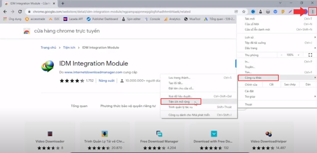Click Sao chép in the edit row
Screen dimensions: 317x153
click(290, 85)
